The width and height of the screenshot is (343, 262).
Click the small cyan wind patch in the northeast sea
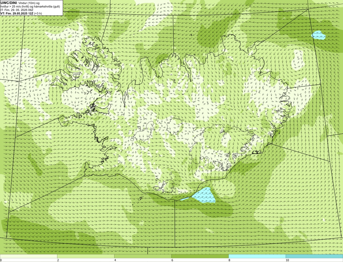click(319, 35)
